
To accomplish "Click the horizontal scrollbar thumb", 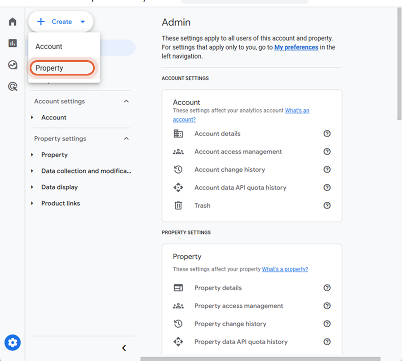I will coord(260,359).
